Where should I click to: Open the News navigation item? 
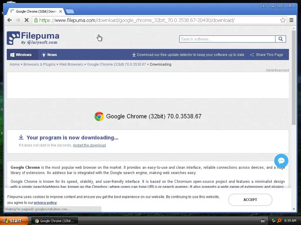tap(49, 55)
